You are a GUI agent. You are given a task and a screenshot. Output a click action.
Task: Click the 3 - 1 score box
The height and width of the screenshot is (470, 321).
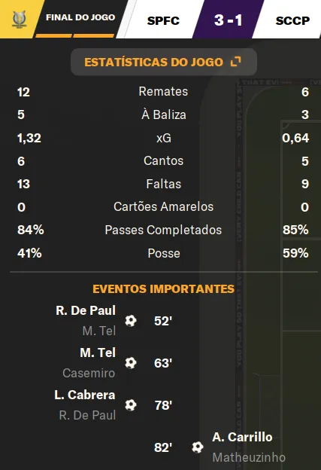229,20
